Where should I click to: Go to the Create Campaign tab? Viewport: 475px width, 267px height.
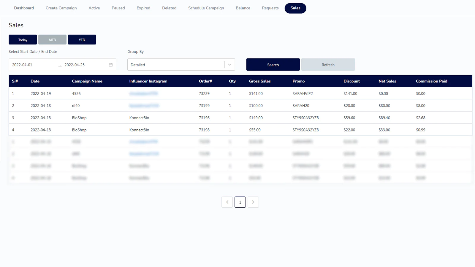(x=61, y=8)
